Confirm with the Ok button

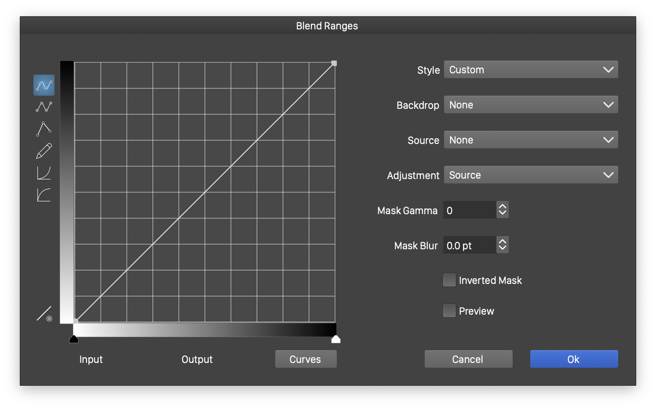[574, 359]
